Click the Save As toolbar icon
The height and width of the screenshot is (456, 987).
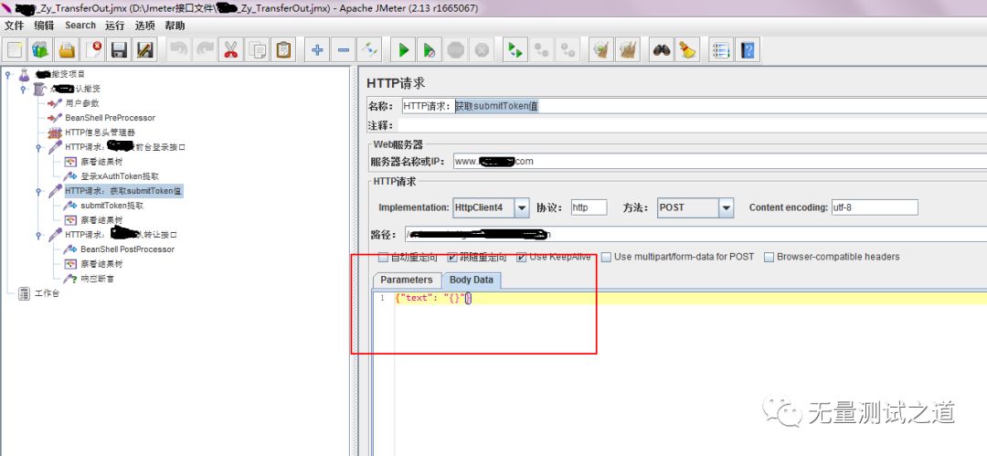(145, 49)
